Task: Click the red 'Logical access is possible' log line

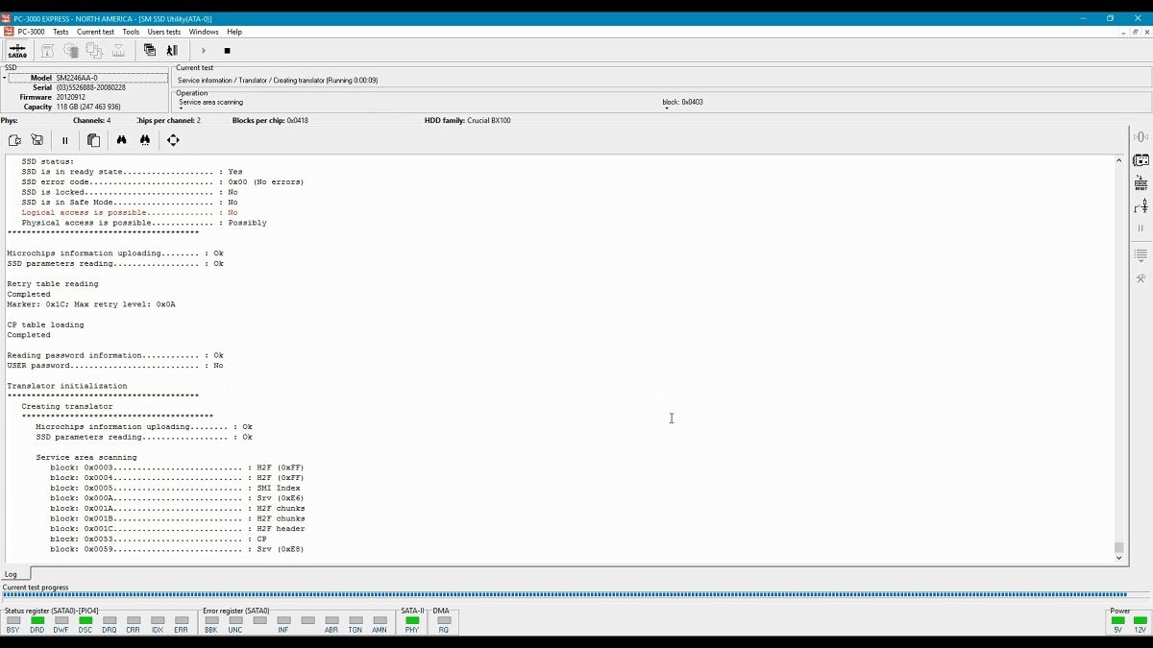Action: (130, 213)
